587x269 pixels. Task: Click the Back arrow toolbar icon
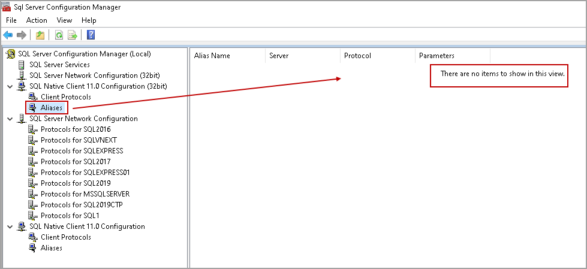(x=8, y=35)
